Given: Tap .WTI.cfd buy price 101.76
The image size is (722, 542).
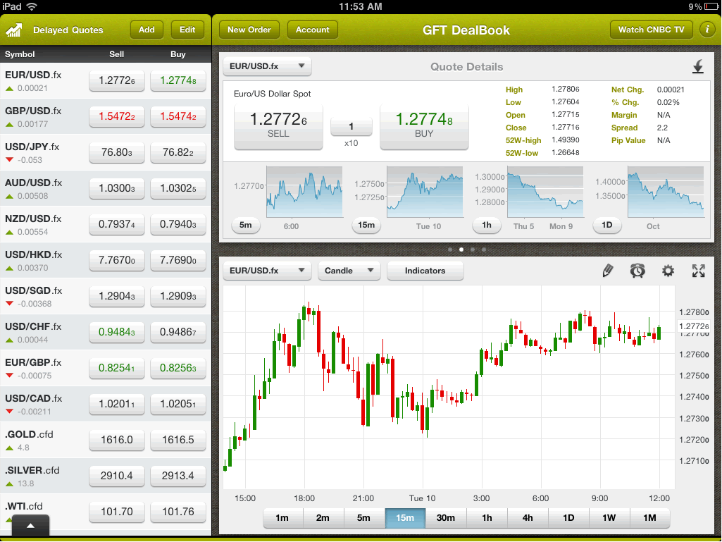Looking at the screenshot, I should (178, 512).
